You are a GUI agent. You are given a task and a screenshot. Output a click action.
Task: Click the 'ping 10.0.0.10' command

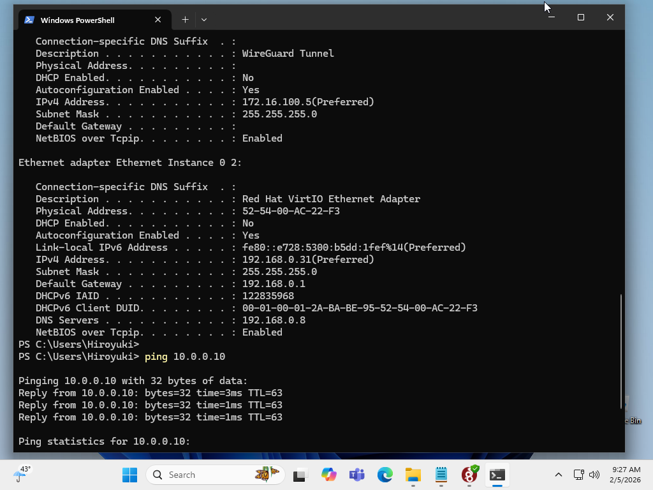[x=185, y=357]
